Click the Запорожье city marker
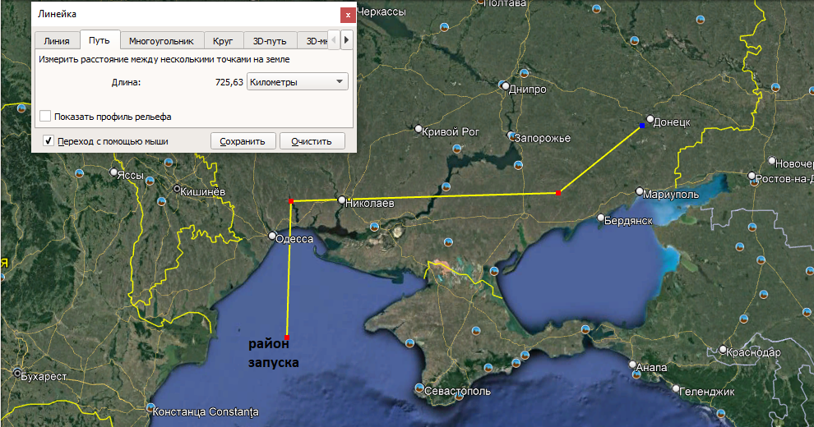 pos(511,135)
